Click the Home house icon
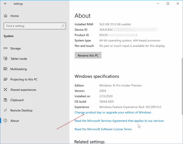The height and width of the screenshot is (144, 183). click(5, 16)
